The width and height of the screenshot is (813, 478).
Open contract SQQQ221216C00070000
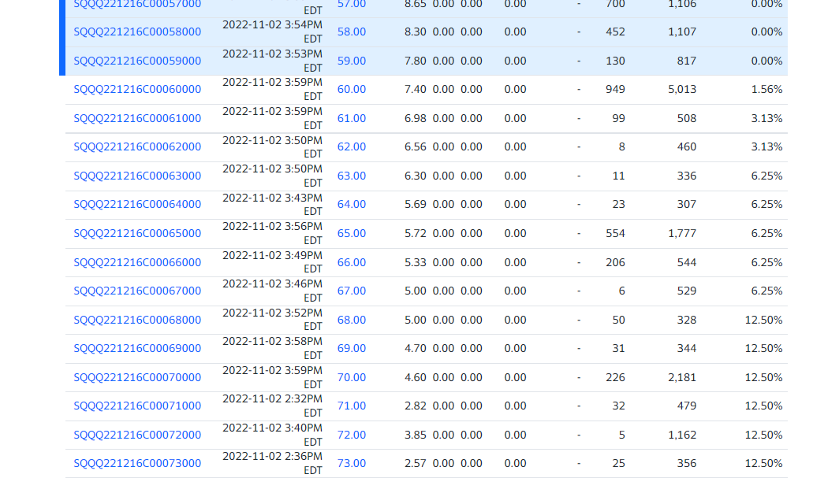click(137, 377)
